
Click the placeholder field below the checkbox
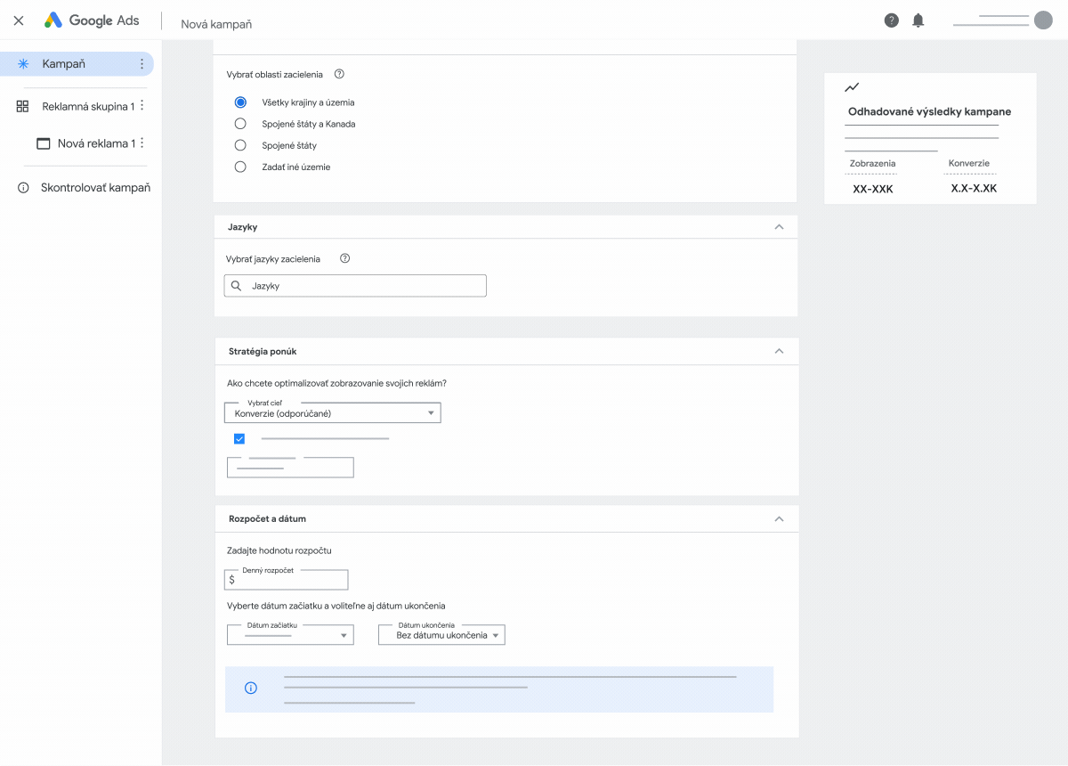coord(290,468)
